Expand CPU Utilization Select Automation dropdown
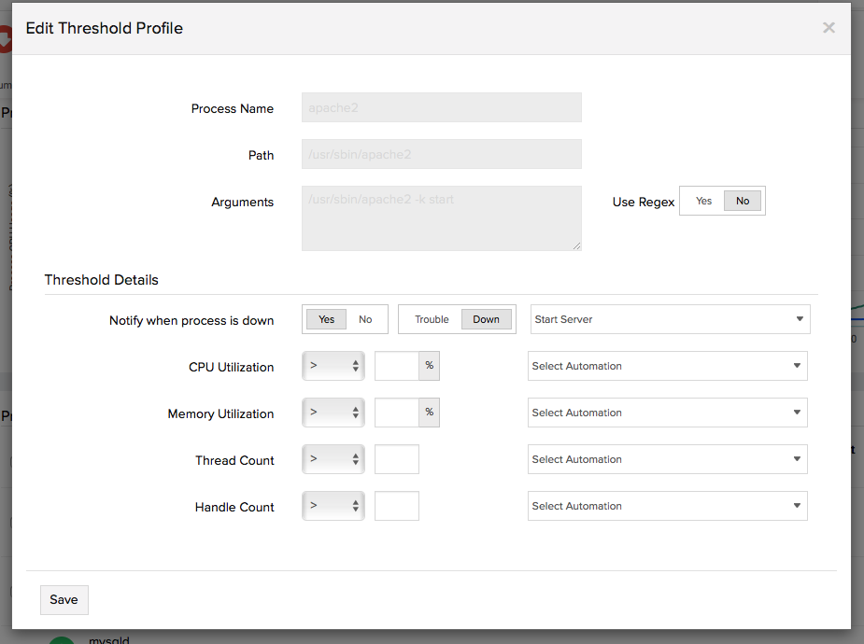Image resolution: width=864 pixels, height=644 pixels. (667, 366)
